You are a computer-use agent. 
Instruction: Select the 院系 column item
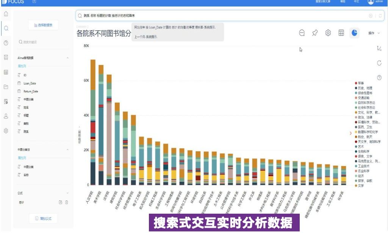(26, 131)
